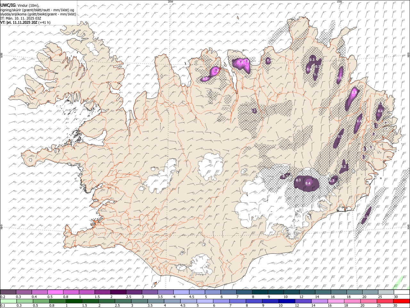This screenshot has height=308, width=410.
Task: Click the '0.9' precipitation value on the map
Action: click(354, 92)
